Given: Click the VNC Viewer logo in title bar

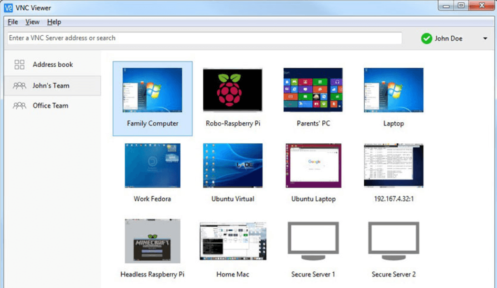Looking at the screenshot, I should point(8,8).
